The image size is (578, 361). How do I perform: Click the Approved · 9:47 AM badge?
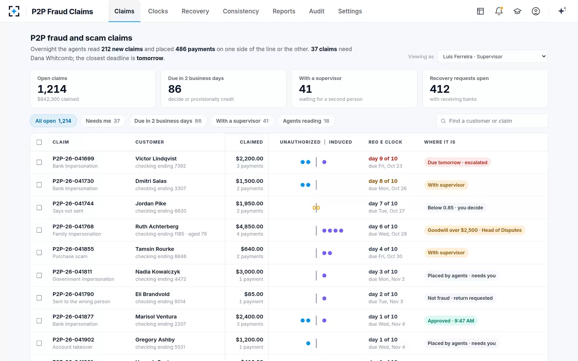(x=451, y=320)
